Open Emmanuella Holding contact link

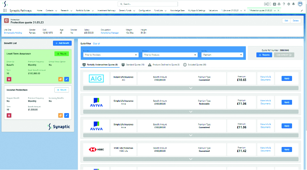[13, 33]
